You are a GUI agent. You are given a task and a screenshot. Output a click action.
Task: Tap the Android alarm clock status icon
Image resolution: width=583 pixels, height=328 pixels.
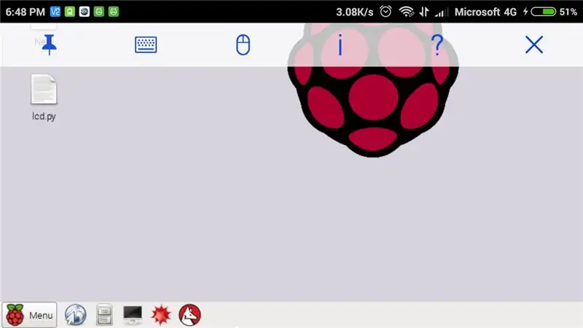(x=386, y=12)
